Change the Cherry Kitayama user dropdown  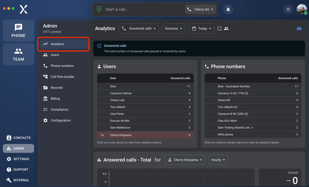click(185, 160)
